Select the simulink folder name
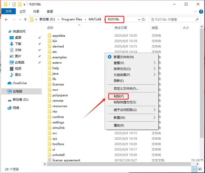Screen dimensions: 205x173 click(x=59, y=128)
